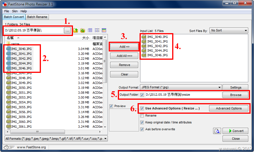254x152 pixels.
Task: Clear the input list
Action: (x=124, y=74)
